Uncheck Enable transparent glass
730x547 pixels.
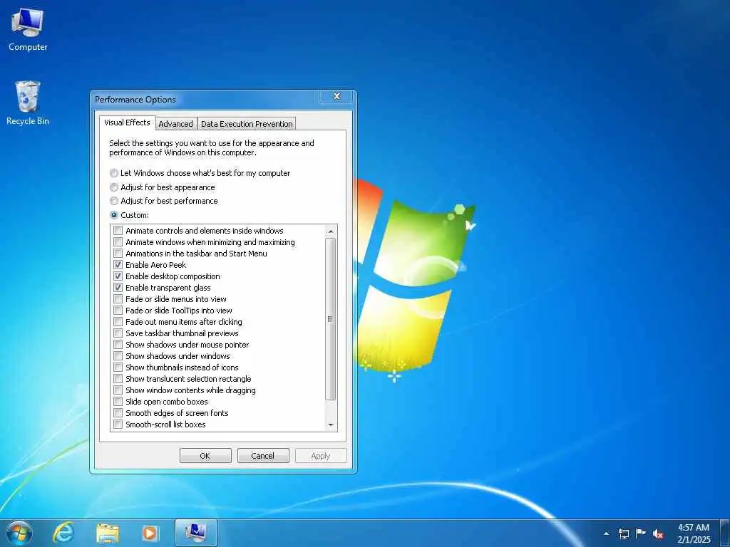click(x=118, y=288)
